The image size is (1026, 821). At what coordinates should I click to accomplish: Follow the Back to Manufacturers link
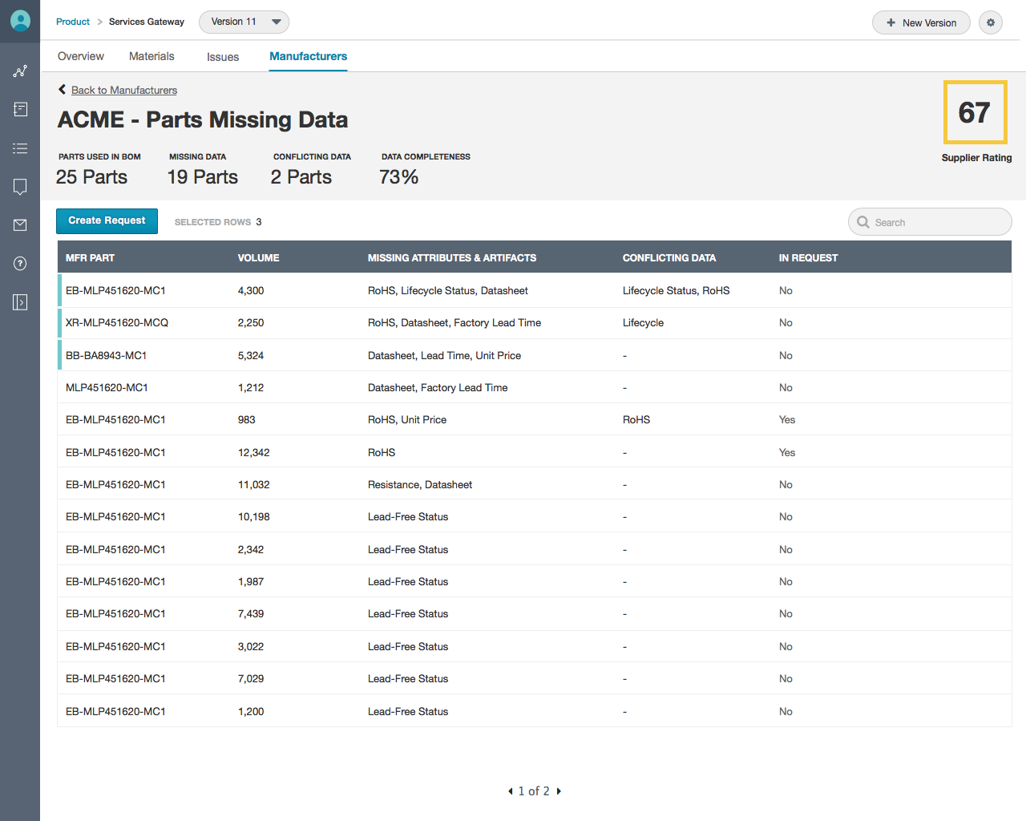(123, 91)
